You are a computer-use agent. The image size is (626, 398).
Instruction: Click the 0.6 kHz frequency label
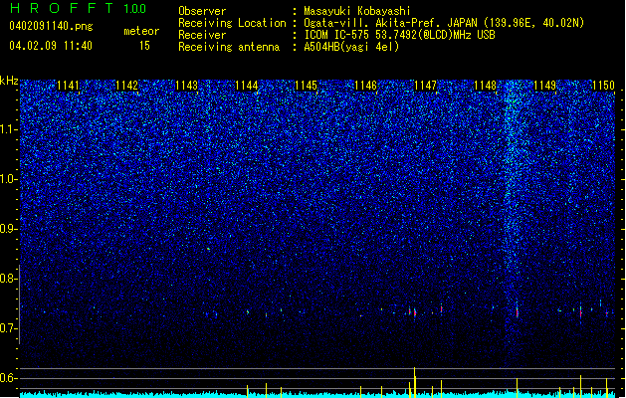coord(9,378)
